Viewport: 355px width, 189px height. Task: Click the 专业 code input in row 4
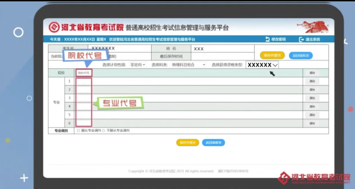pyautogui.click(x=84, y=106)
